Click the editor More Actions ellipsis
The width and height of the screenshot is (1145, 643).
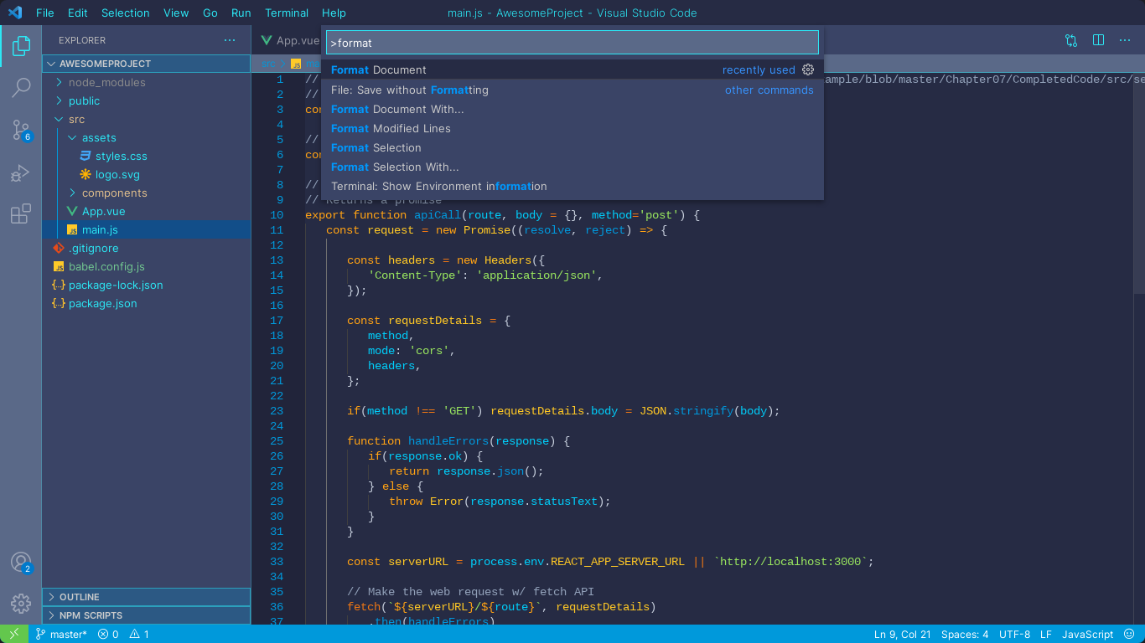pyautogui.click(x=1125, y=40)
